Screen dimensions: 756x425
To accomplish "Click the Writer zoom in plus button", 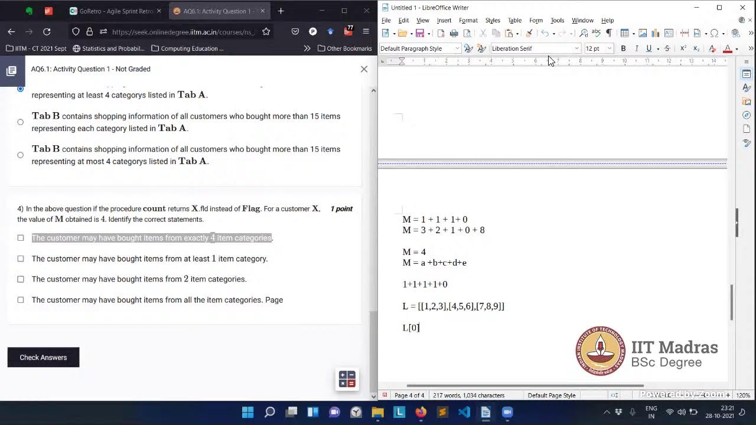I will pos(728,395).
